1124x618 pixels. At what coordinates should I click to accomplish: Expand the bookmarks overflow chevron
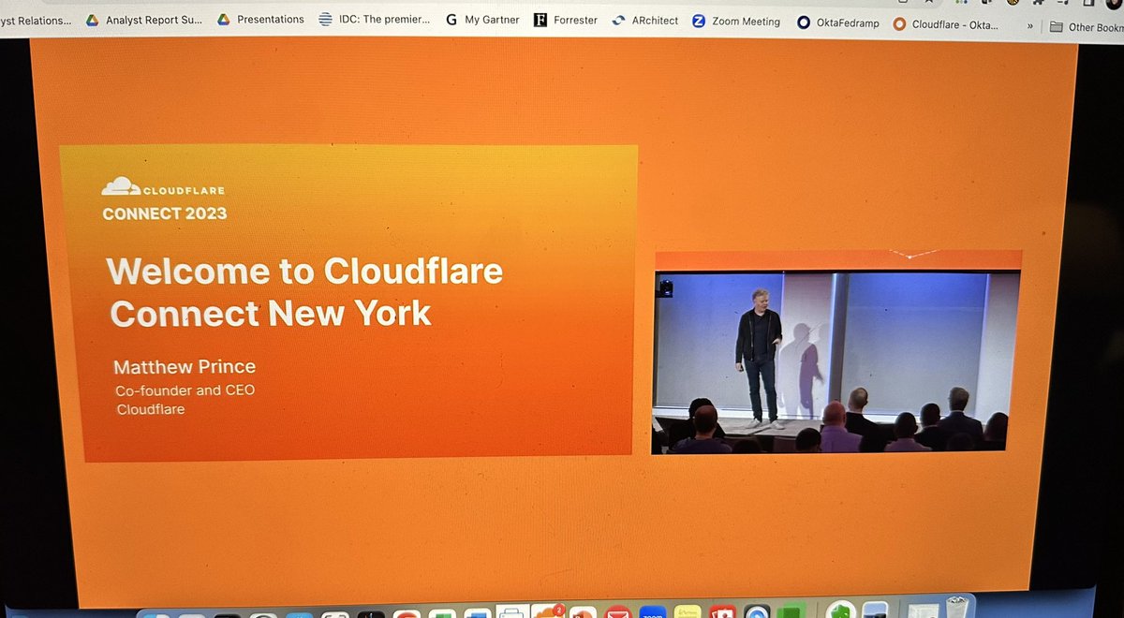pyautogui.click(x=1030, y=26)
